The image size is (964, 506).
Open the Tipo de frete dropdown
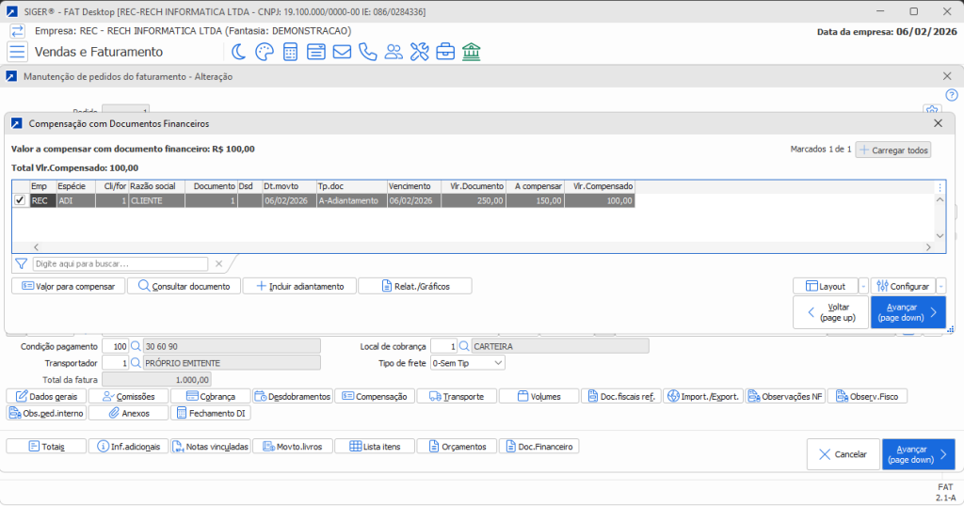coord(467,363)
